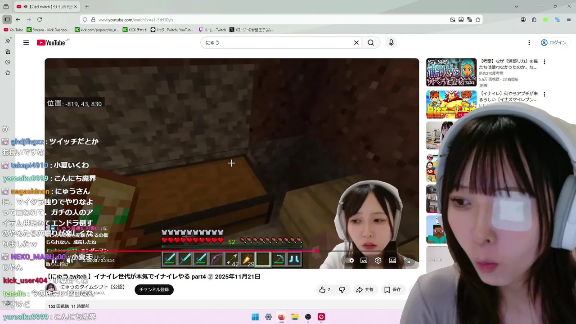Dislike the video with thumbs down
This screenshot has width=576, height=324.
342,290
